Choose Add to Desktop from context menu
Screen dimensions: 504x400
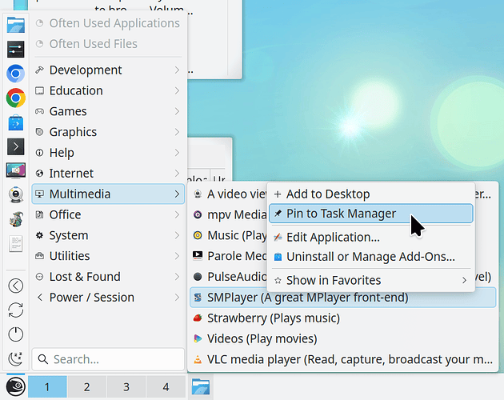point(371,194)
